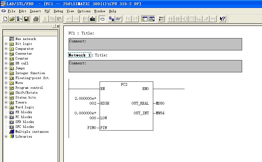Click the Network 1 comment field
The height and width of the screenshot is (162, 262).
click(x=155, y=66)
